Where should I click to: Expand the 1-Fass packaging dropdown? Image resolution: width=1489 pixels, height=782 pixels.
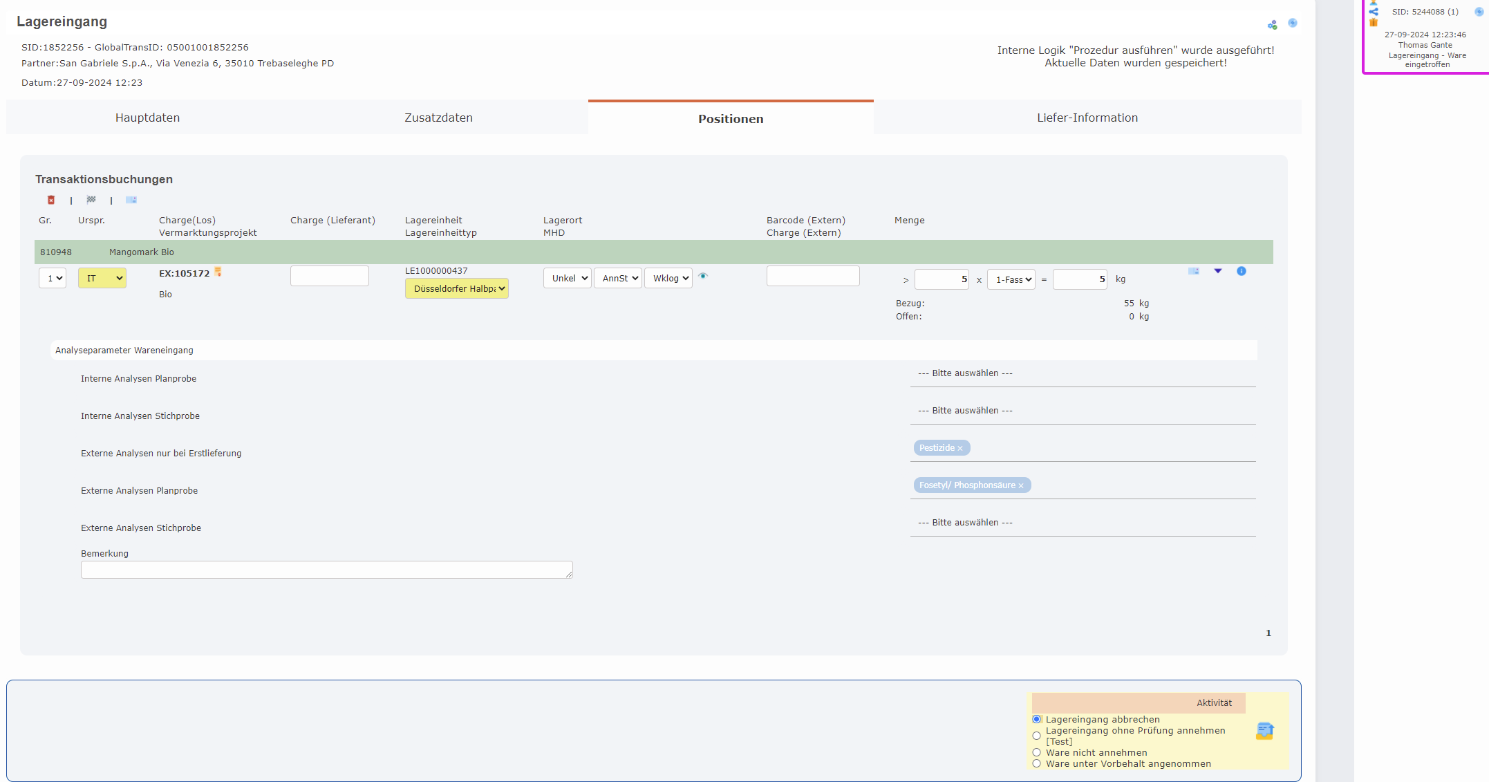click(x=1011, y=279)
